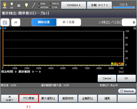The image size is (137, 109).
Task: Click the Cancel button
Action: tap(107, 78)
